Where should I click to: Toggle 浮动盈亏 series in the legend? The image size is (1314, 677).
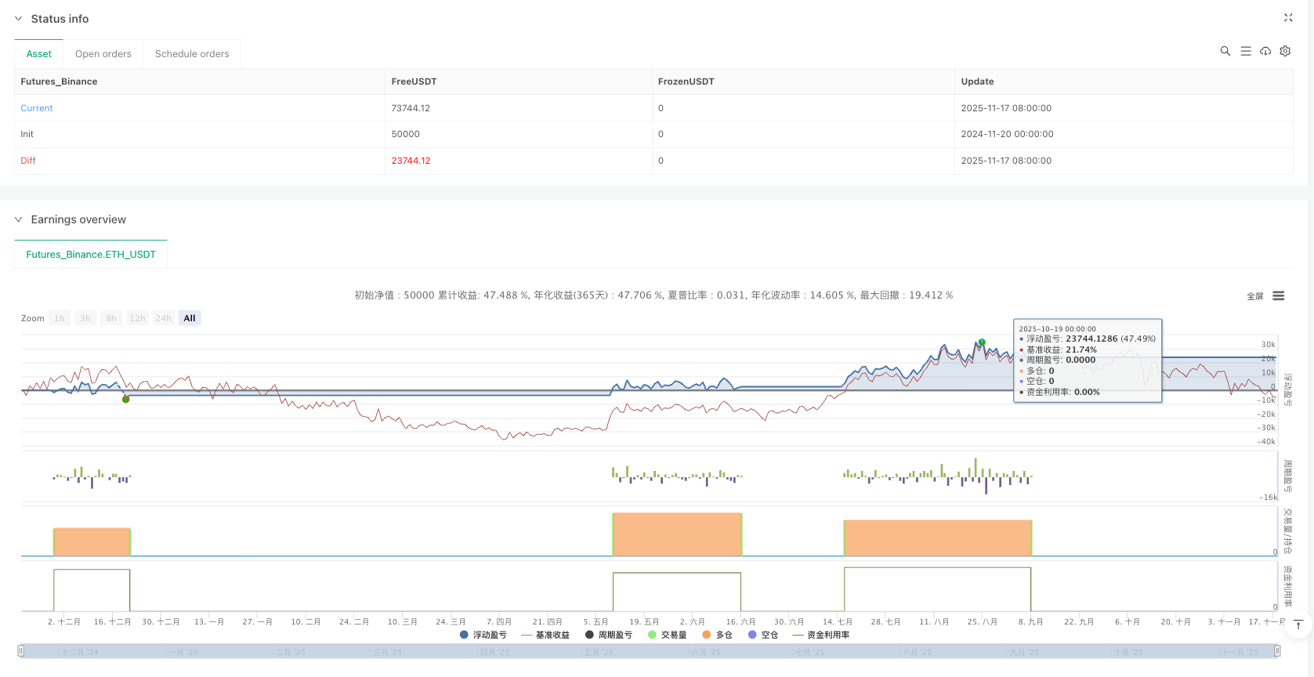[x=483, y=635]
